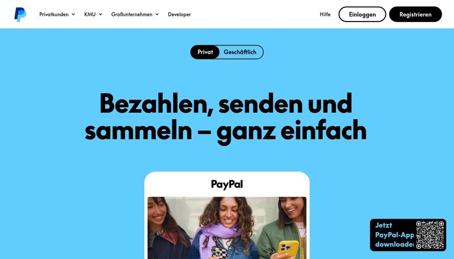Click the photo of three women with phones
The image size is (454, 259).
pos(227,228)
